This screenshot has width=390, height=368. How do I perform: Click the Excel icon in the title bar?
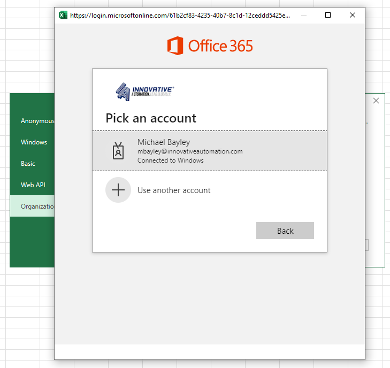(x=63, y=15)
